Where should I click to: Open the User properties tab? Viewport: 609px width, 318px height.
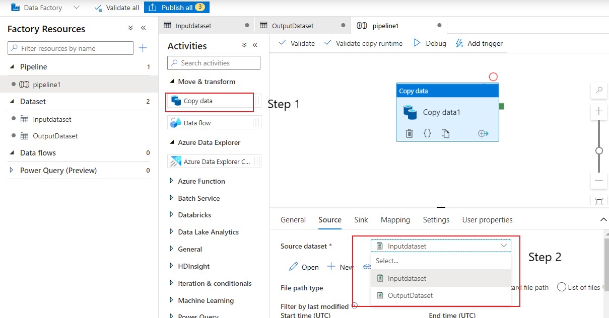pyautogui.click(x=488, y=220)
